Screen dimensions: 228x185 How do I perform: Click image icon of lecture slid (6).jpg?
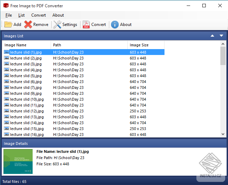[x=7, y=82]
